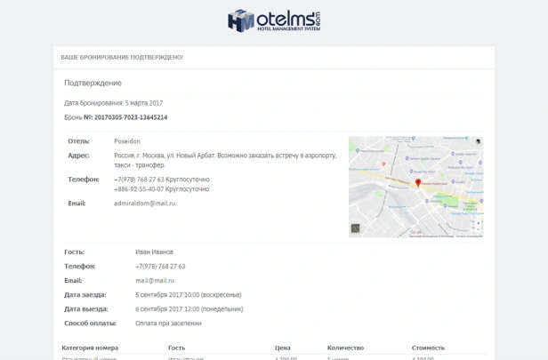Click the Количество column header
Image resolution: width=548 pixels, height=360 pixels.
(x=345, y=348)
